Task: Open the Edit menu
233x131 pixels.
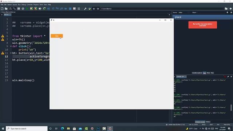Action: point(5,5)
